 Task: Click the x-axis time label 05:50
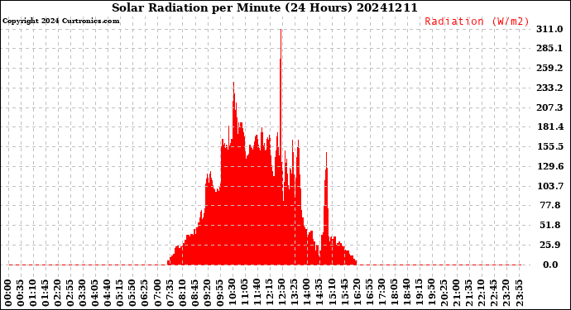pyautogui.click(x=132, y=293)
